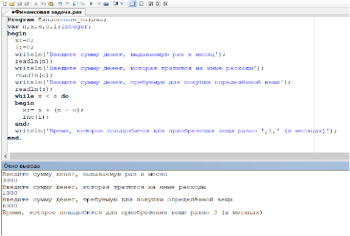Click writeln line containing 'определённой вещи'
The height and width of the screenshot is (236, 350).
tap(152, 82)
